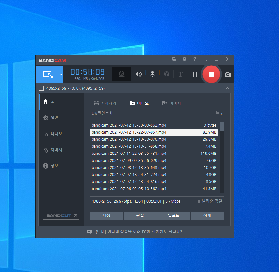Pause the current recording
Viewport: 279px width, 272px height.
[195, 74]
